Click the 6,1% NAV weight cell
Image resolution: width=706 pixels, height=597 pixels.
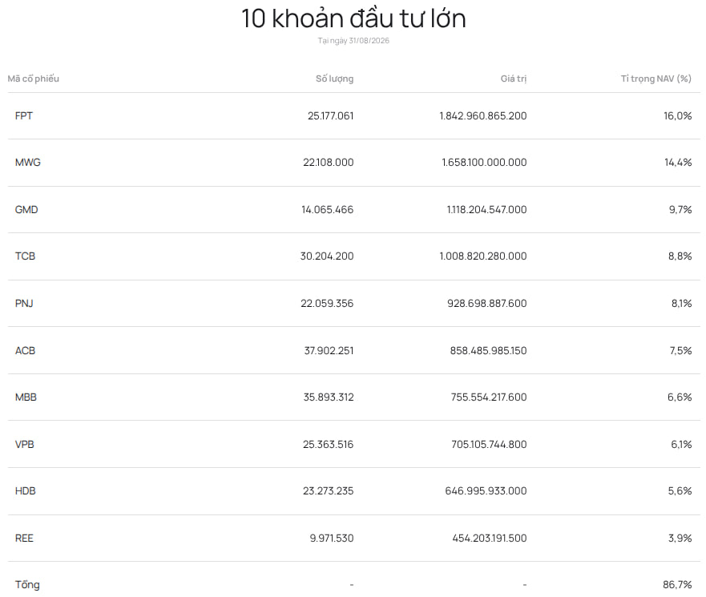(681, 444)
